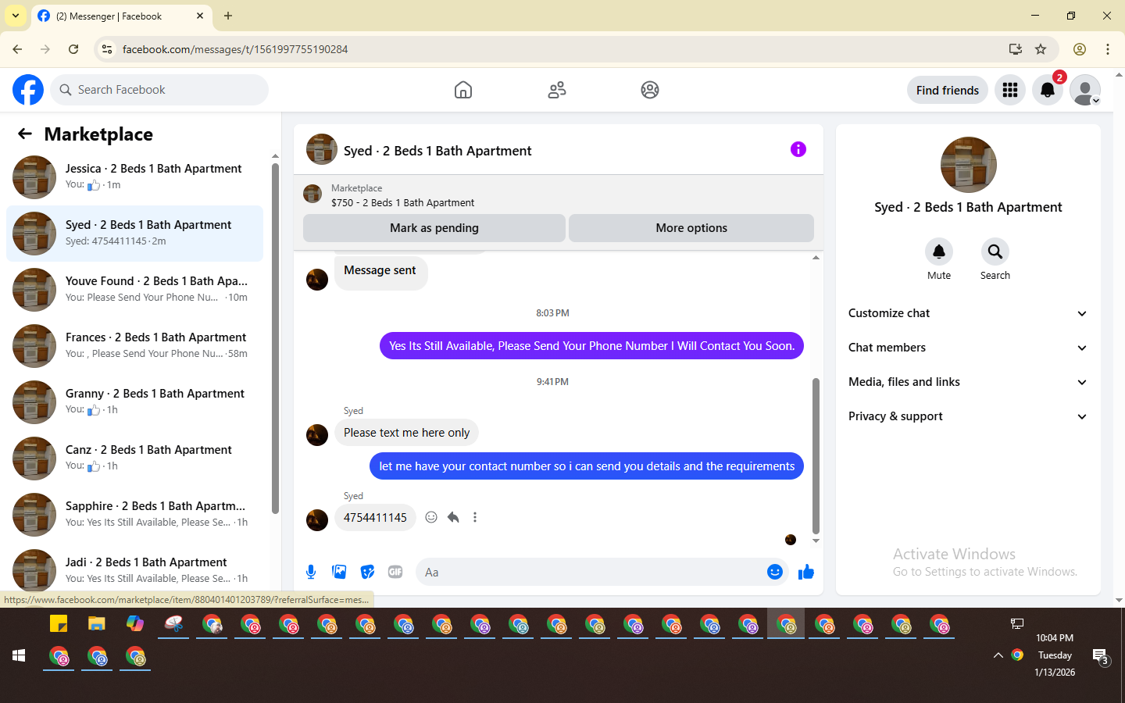Bookmark this page with the star icon
Screen dimensions: 1125x703
(1041, 49)
